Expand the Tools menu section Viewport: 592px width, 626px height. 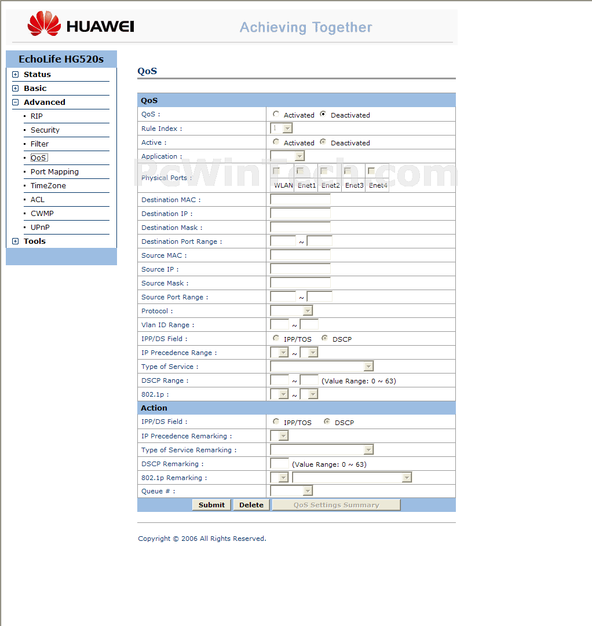pyautogui.click(x=15, y=241)
